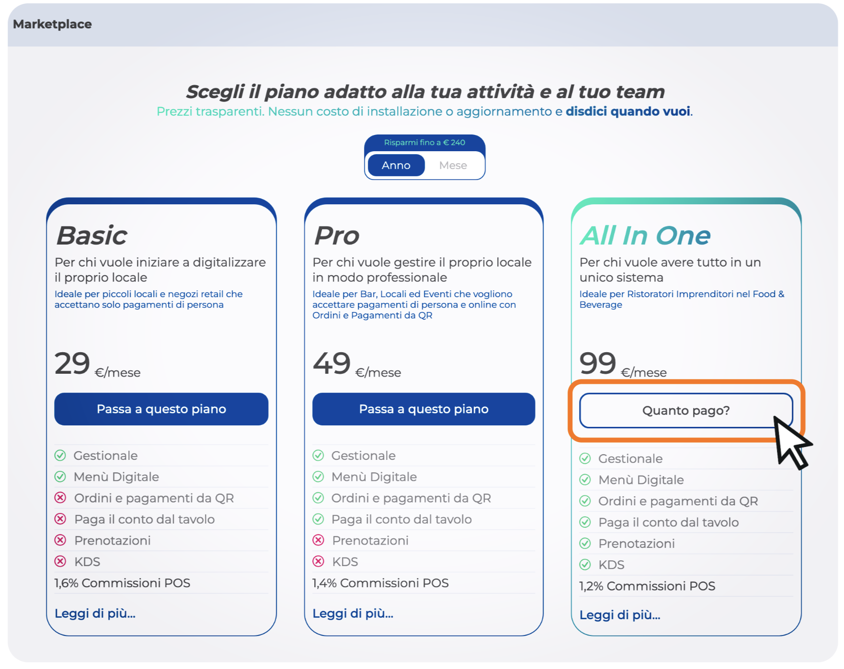Viewport: 844px width, 669px height.
Task: Click the 1,6% Commissioni POS text
Action: (x=122, y=583)
